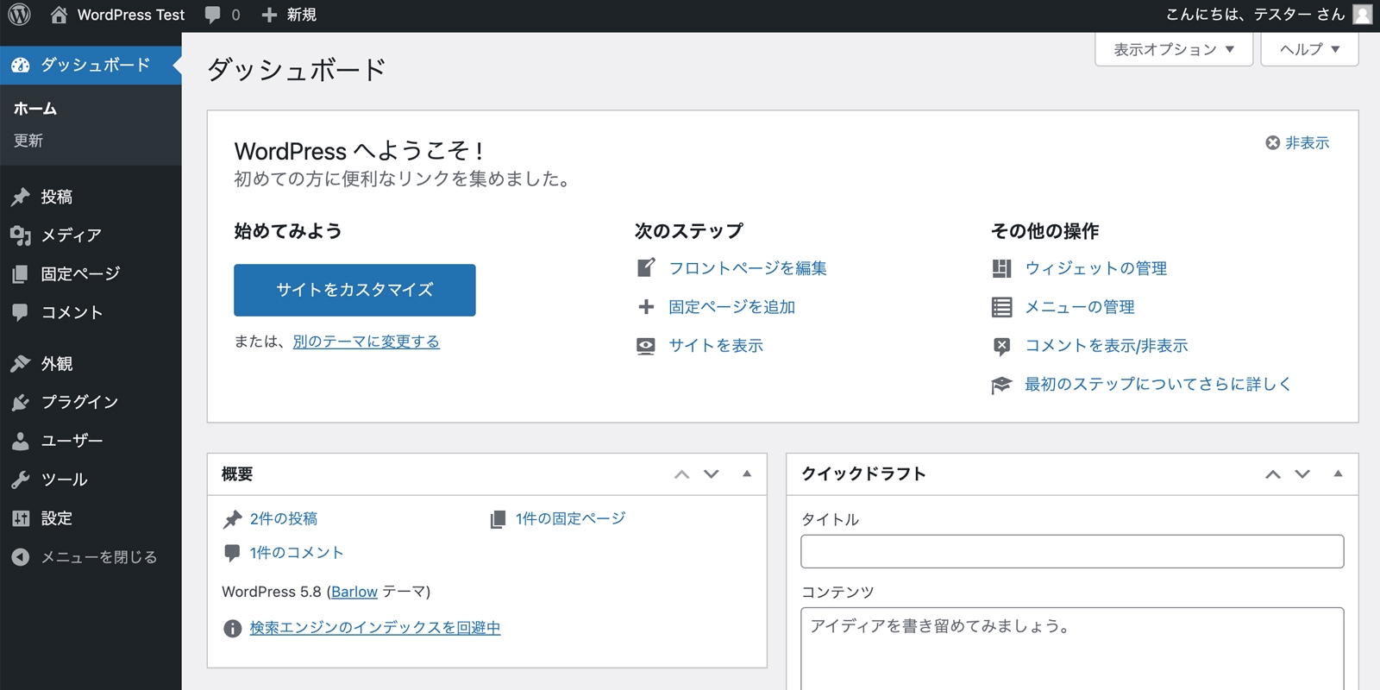Expand the 表示オプション dropdown
This screenshot has height=690, width=1380.
point(1173,49)
